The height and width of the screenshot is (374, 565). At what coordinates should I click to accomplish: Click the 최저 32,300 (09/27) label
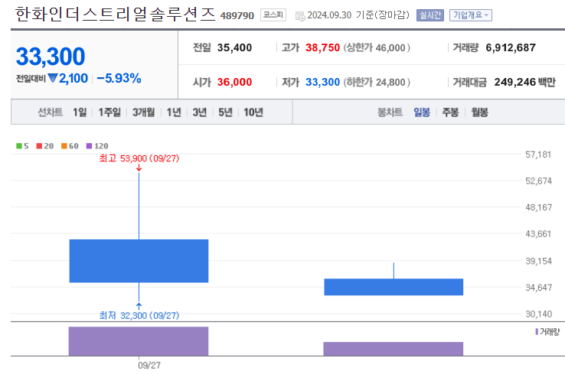tap(139, 316)
